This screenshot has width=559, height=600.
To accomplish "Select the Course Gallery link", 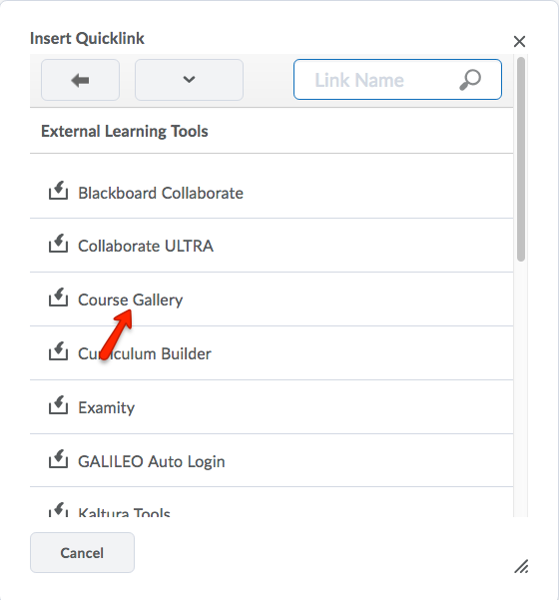I will pyautogui.click(x=130, y=300).
